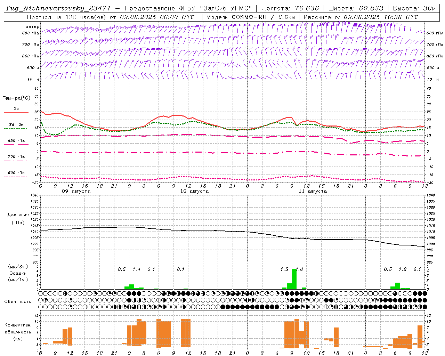
Task: Click the Осадки precipitation label
Action: [x=18, y=273]
